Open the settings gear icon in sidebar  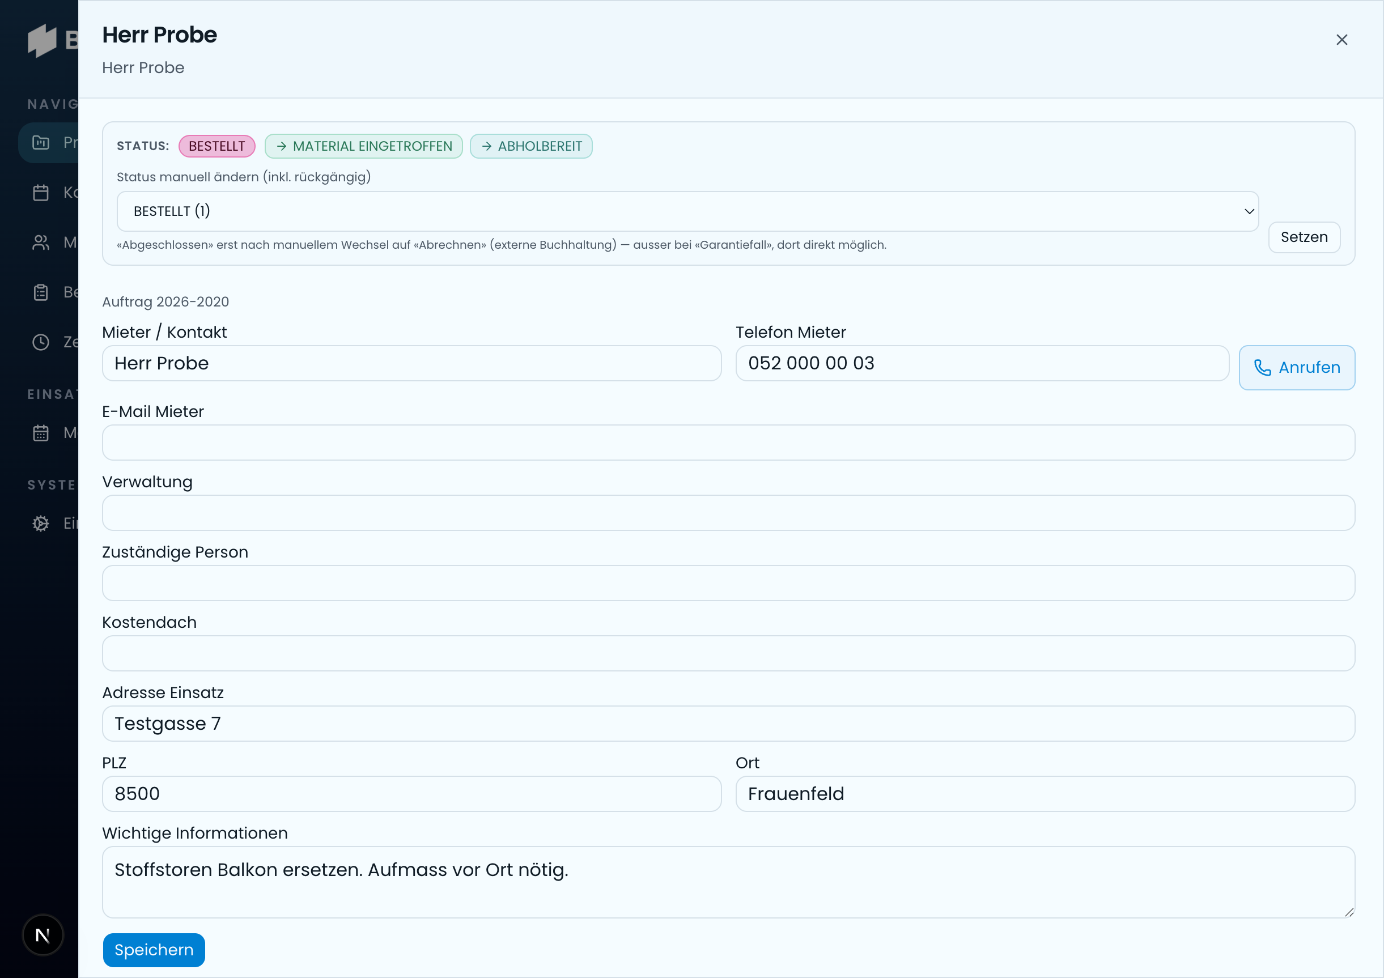(x=40, y=523)
